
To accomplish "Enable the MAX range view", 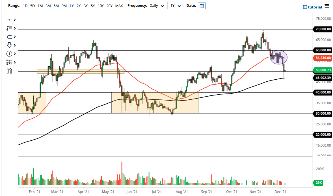I will pyautogui.click(x=119, y=6).
